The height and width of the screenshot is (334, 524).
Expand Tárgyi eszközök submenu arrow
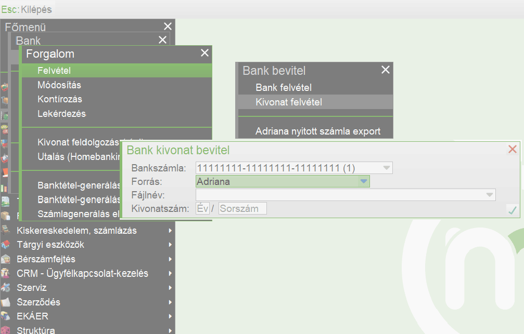[x=170, y=245]
